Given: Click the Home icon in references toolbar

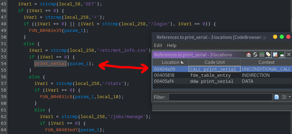Looking at the screenshot, I should tap(249, 55).
